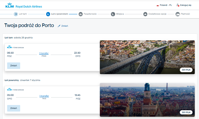Viewport: 199px width, 119px height.
Task: Click the Miejsca seat icon
Action: [x=113, y=14]
